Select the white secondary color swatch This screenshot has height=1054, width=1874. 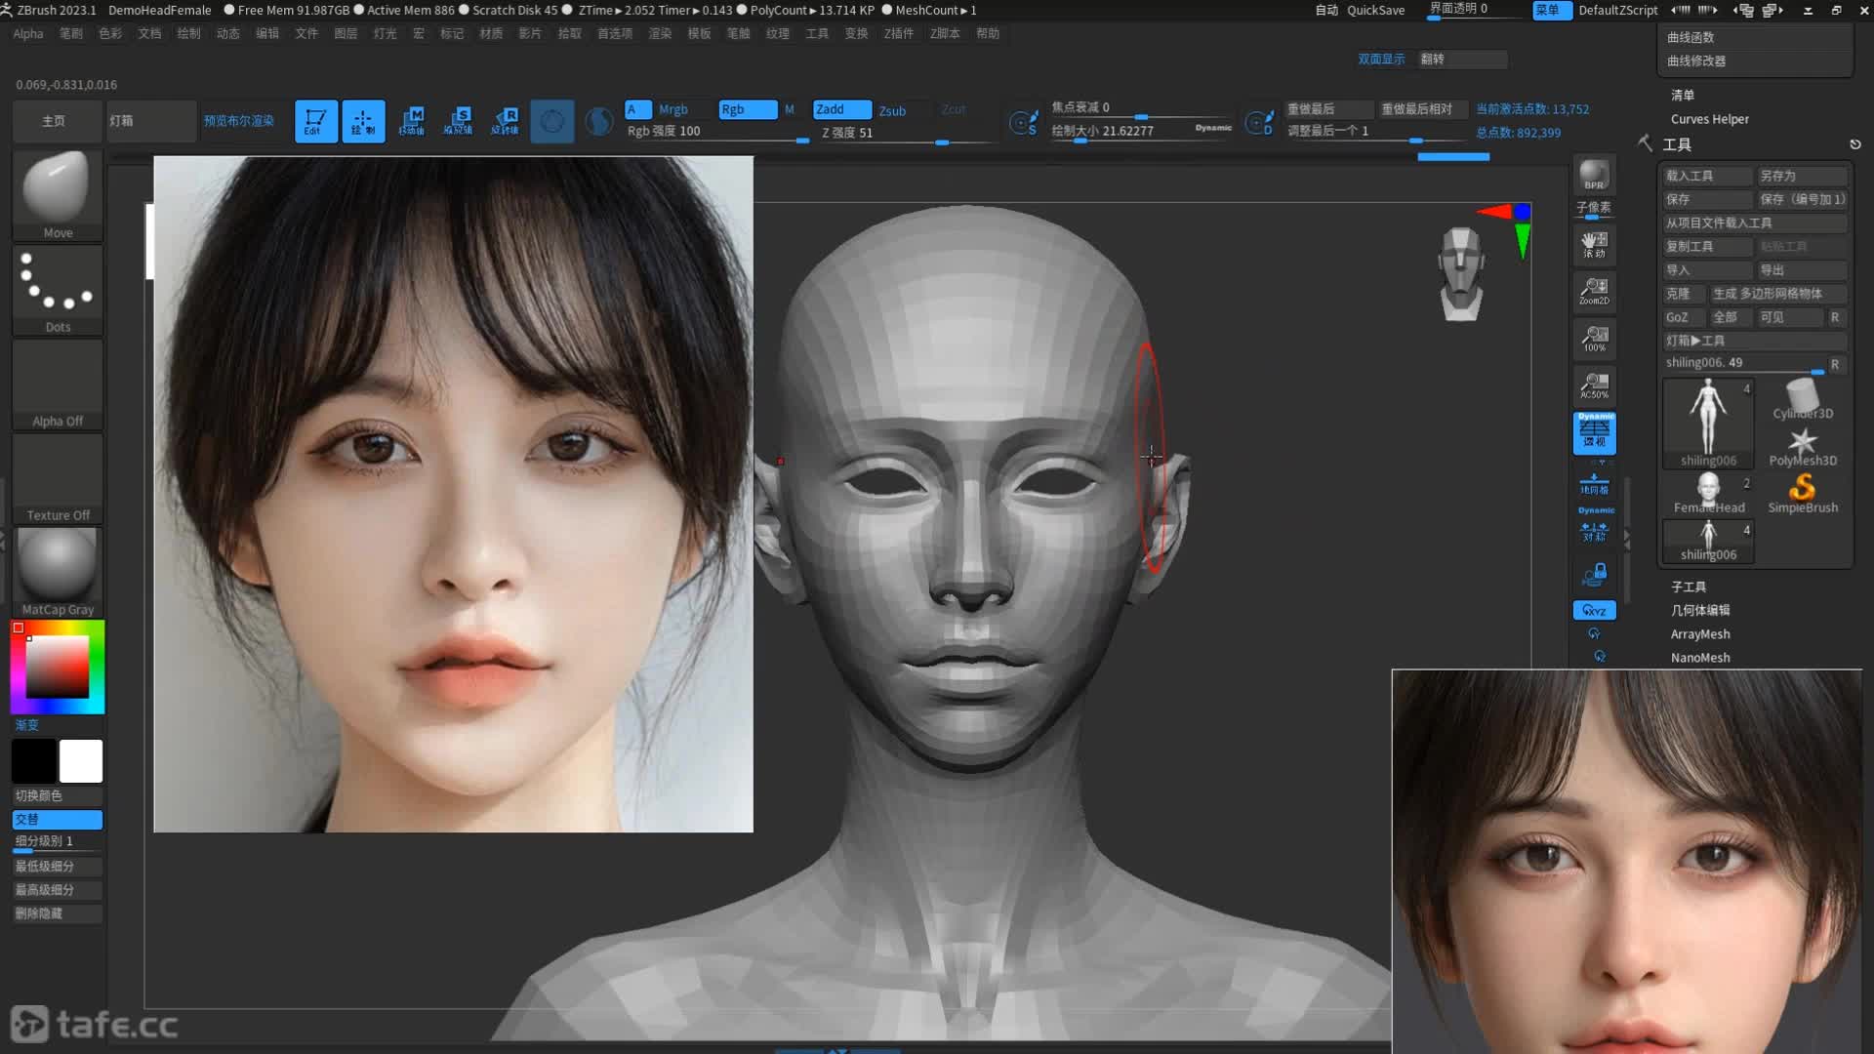[80, 761]
